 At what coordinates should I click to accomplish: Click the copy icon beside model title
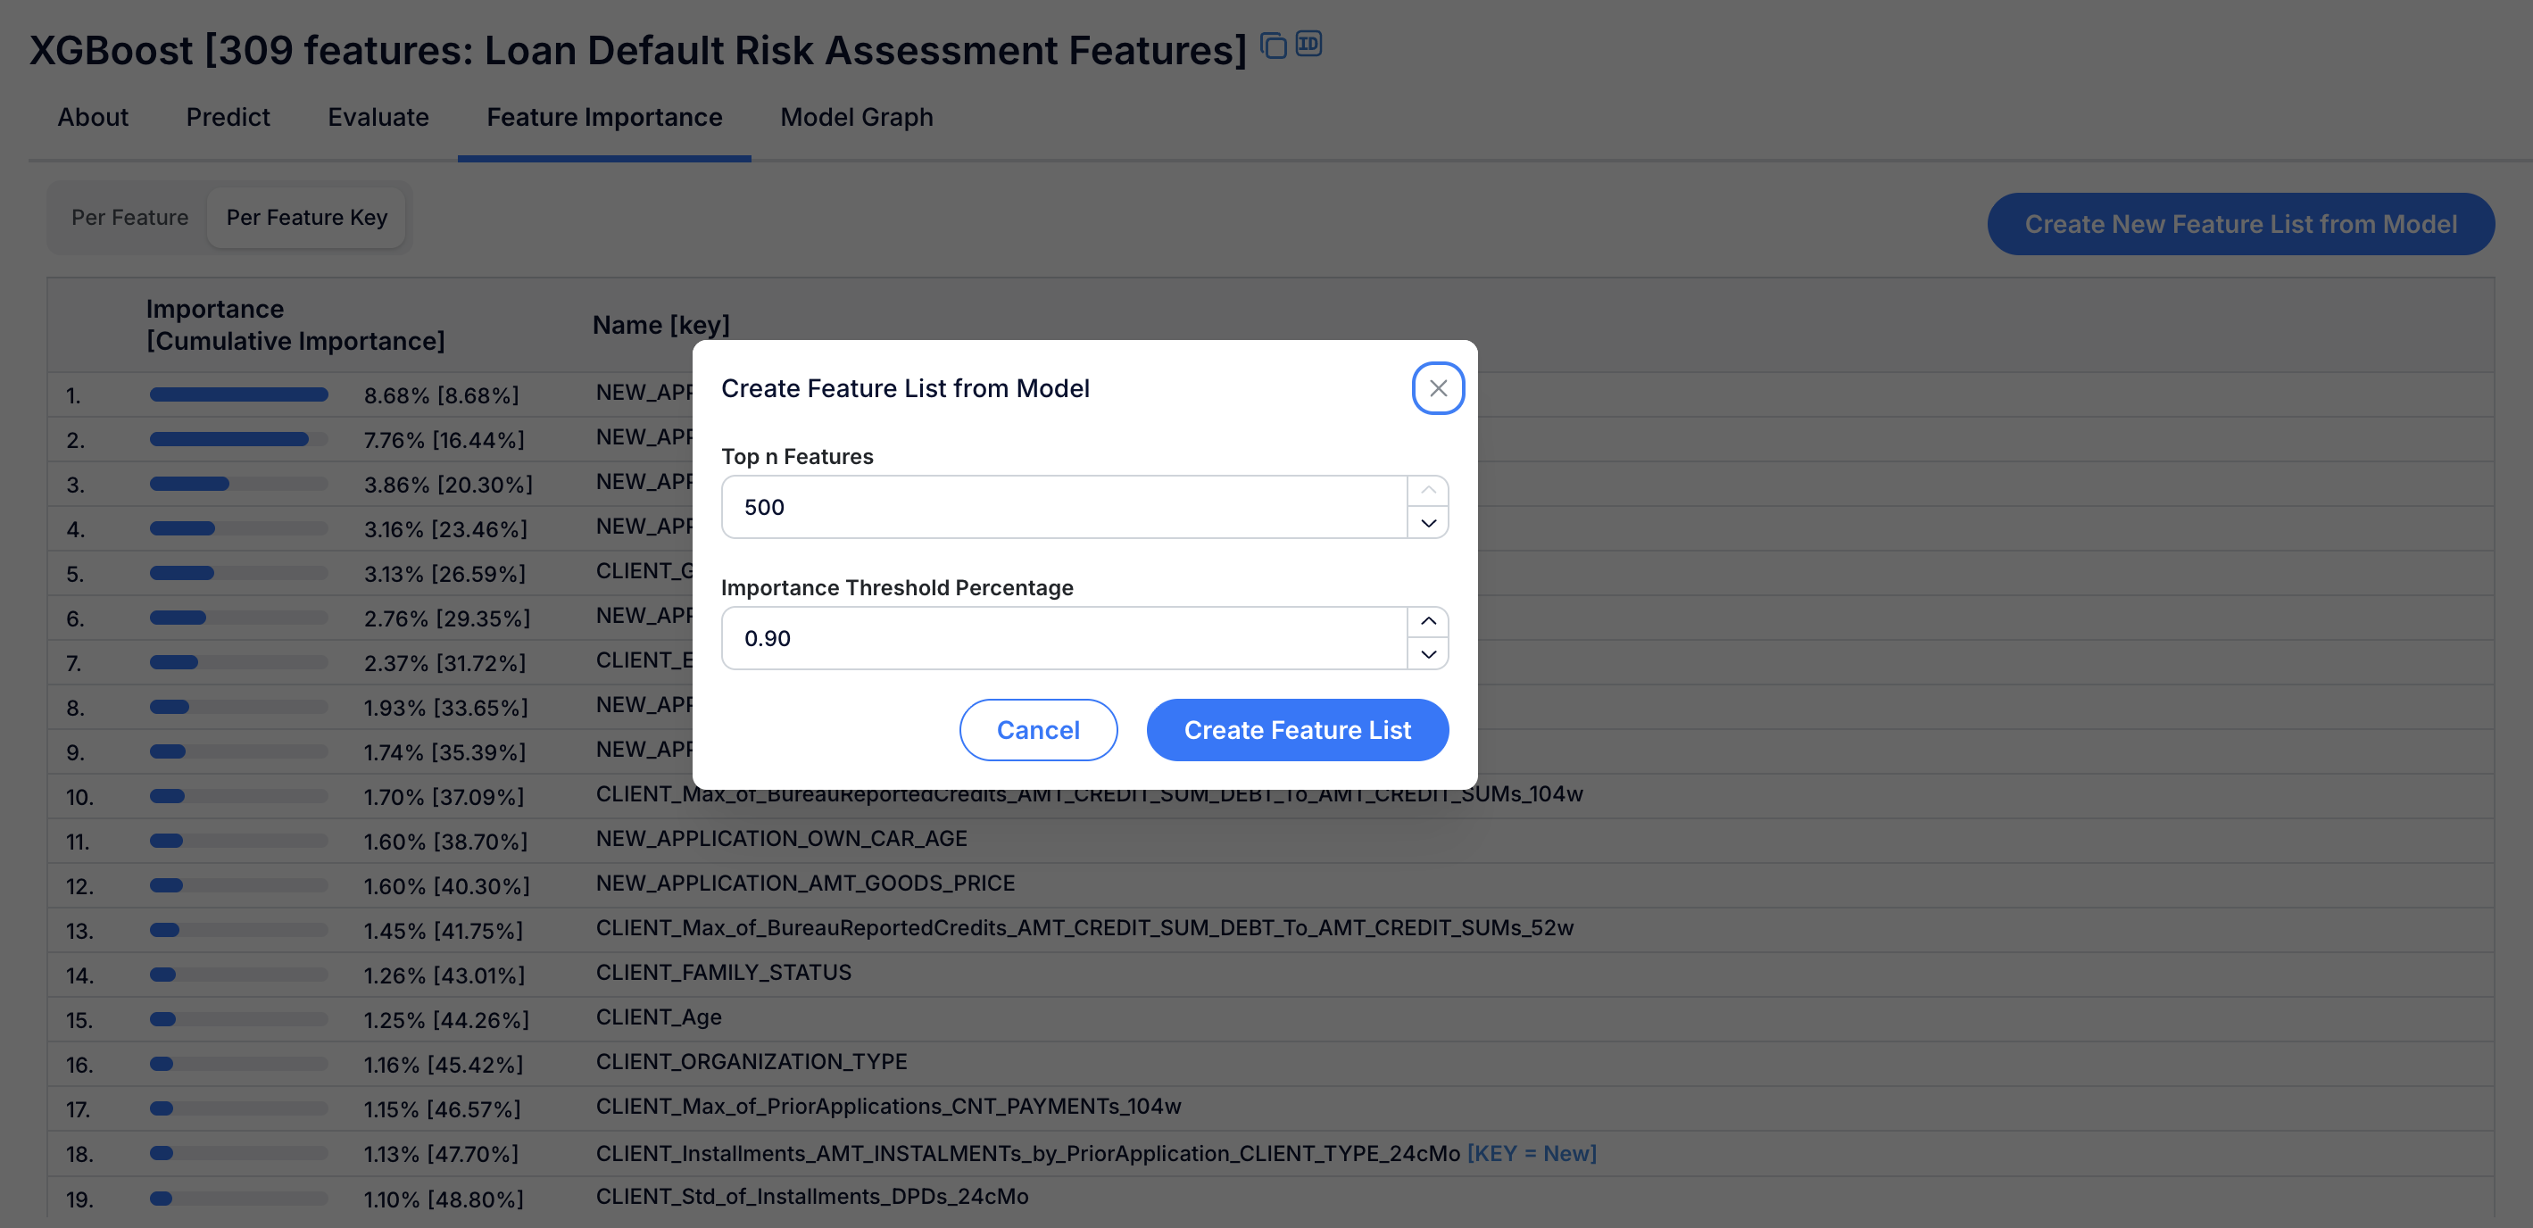1274,46
